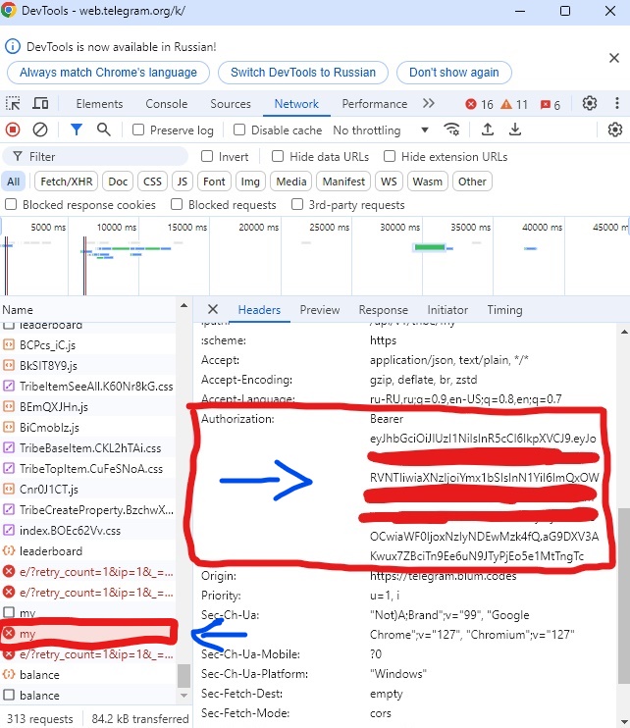This screenshot has width=630, height=728.
Task: Open network panel settings gear
Action: 615,130
